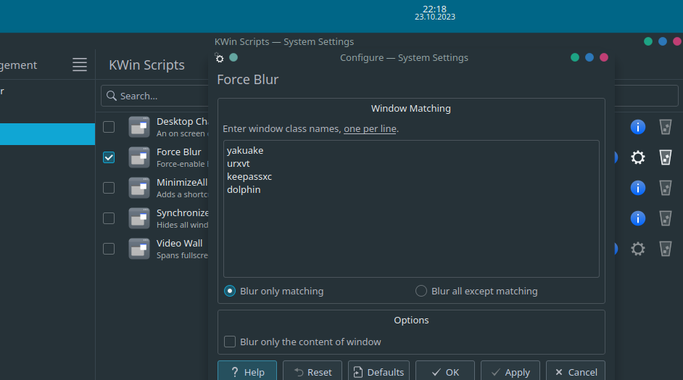This screenshot has width=683, height=380.
Task: Show info for the MinimizeAll script
Action: pos(638,188)
